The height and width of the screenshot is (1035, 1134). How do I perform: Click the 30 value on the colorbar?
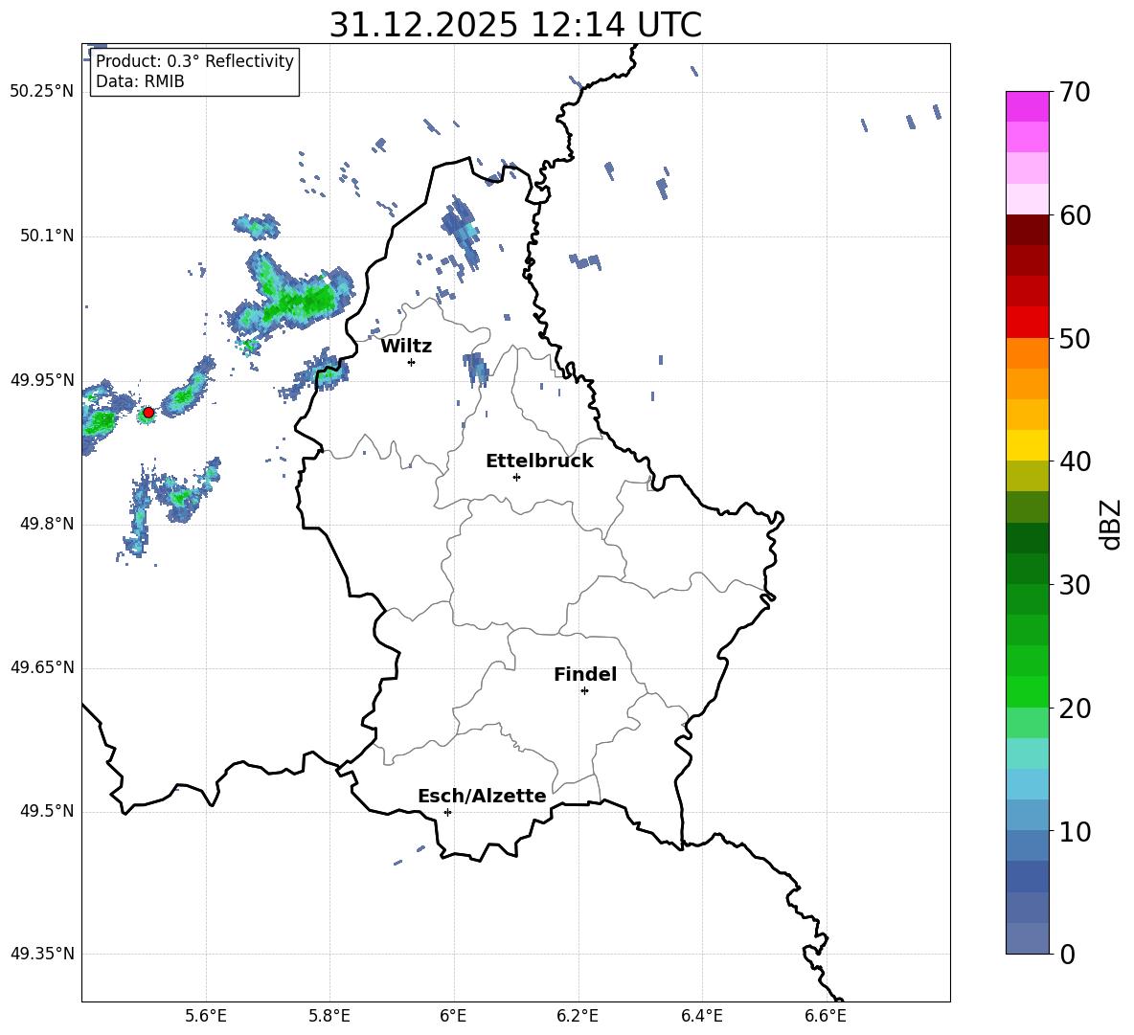point(1075,585)
